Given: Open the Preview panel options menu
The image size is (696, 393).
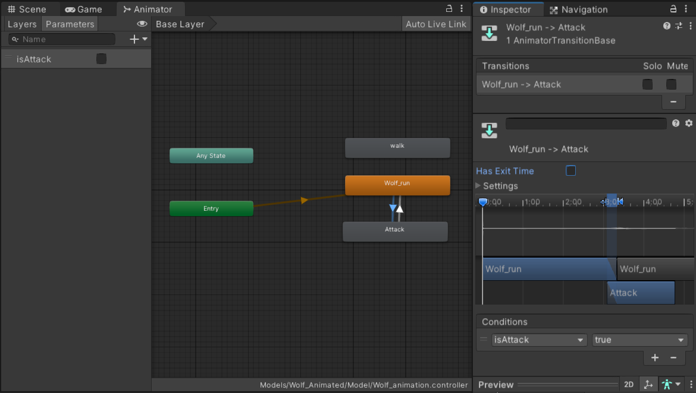Looking at the screenshot, I should point(691,385).
